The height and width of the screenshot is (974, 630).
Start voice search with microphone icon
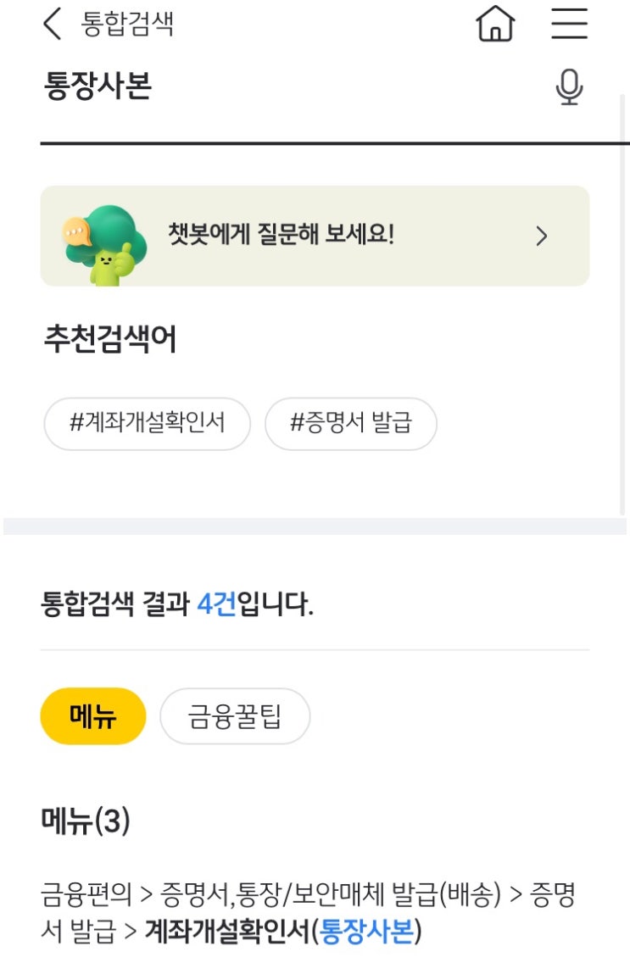pyautogui.click(x=569, y=86)
